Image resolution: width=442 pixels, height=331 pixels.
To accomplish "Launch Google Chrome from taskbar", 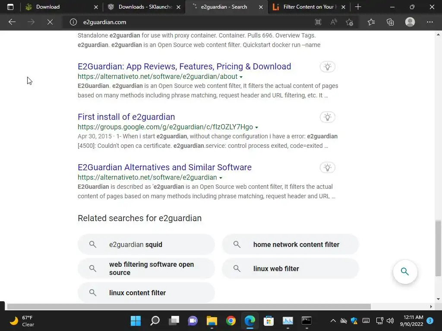I will [231, 321].
